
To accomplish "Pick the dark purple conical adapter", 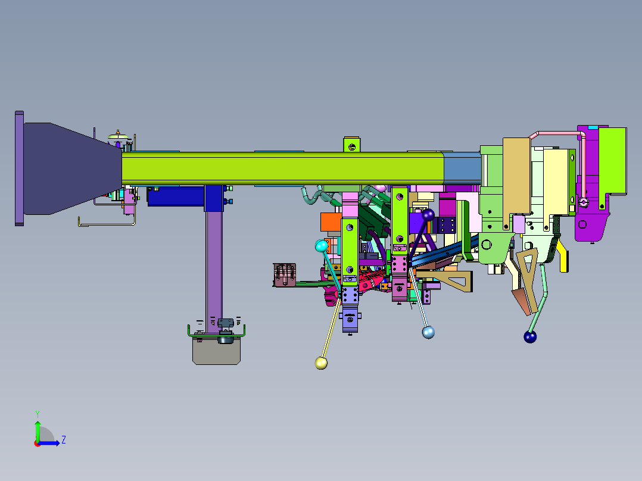I will tap(73, 168).
